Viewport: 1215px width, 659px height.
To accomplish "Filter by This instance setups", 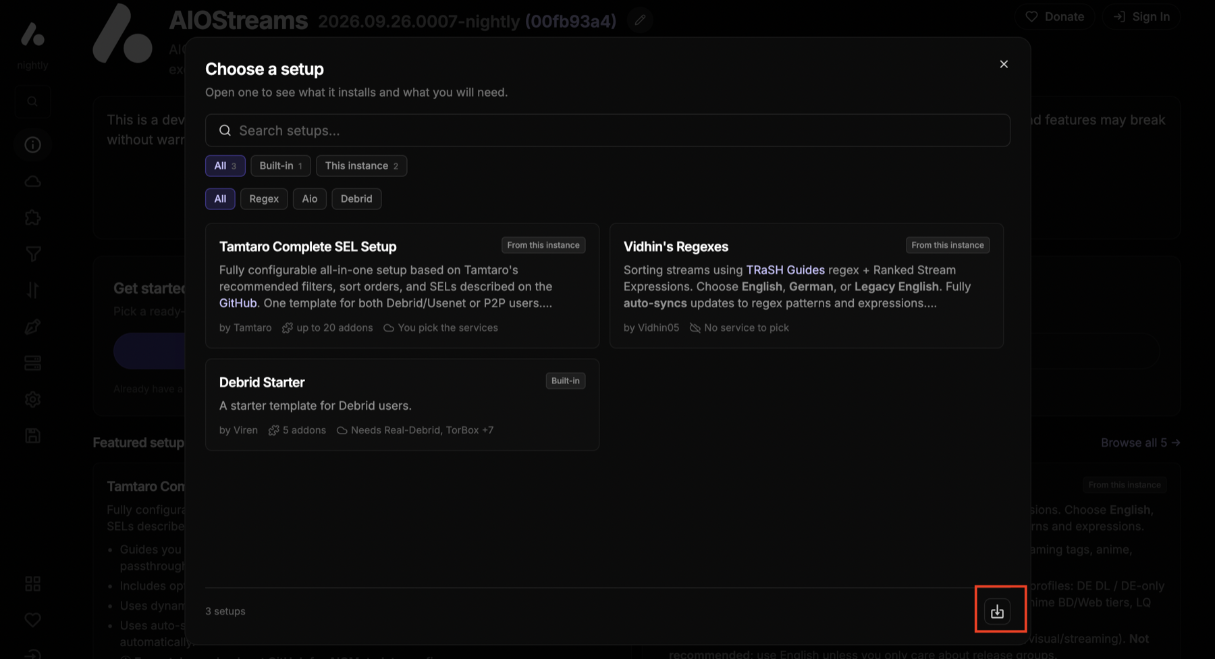I will pos(361,165).
